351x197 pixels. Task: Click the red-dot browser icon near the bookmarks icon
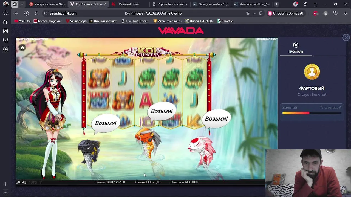(295, 4)
